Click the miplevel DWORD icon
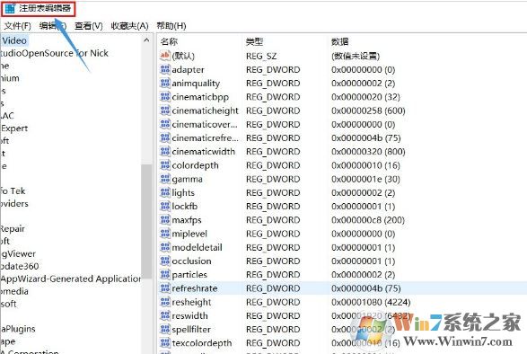527x354 pixels. (164, 234)
